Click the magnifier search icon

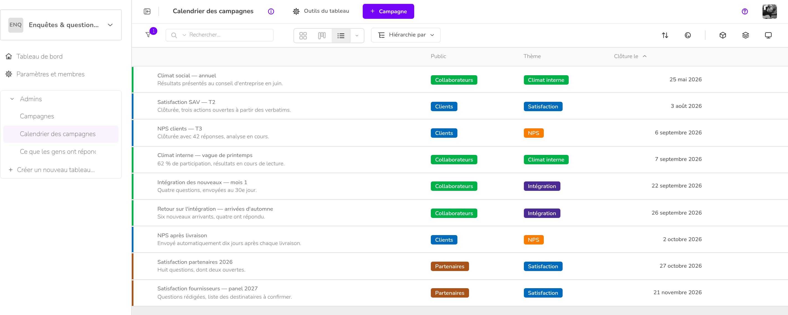pyautogui.click(x=174, y=35)
